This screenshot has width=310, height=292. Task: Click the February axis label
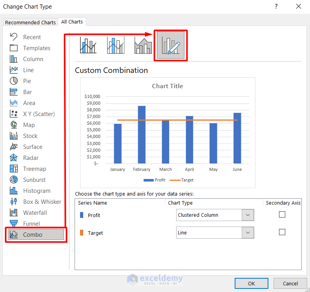click(x=142, y=169)
